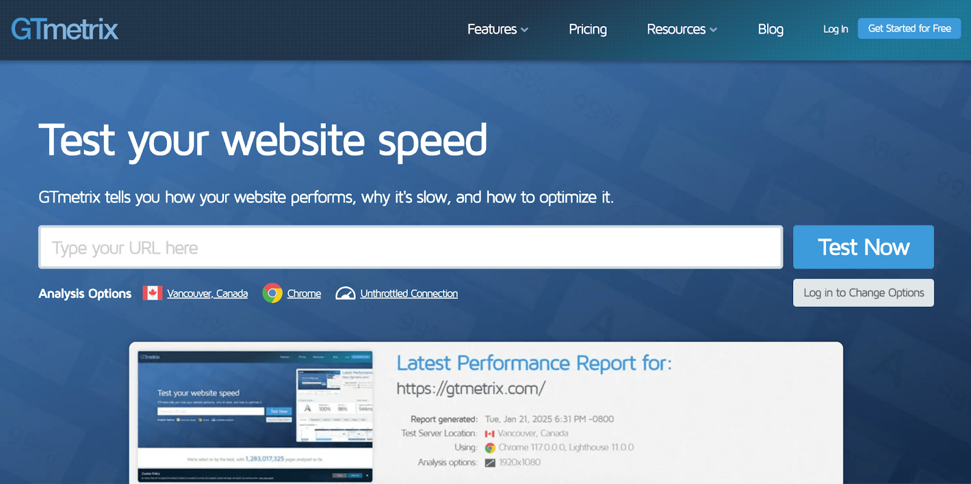Open the Unthrottled Connection link

point(409,294)
